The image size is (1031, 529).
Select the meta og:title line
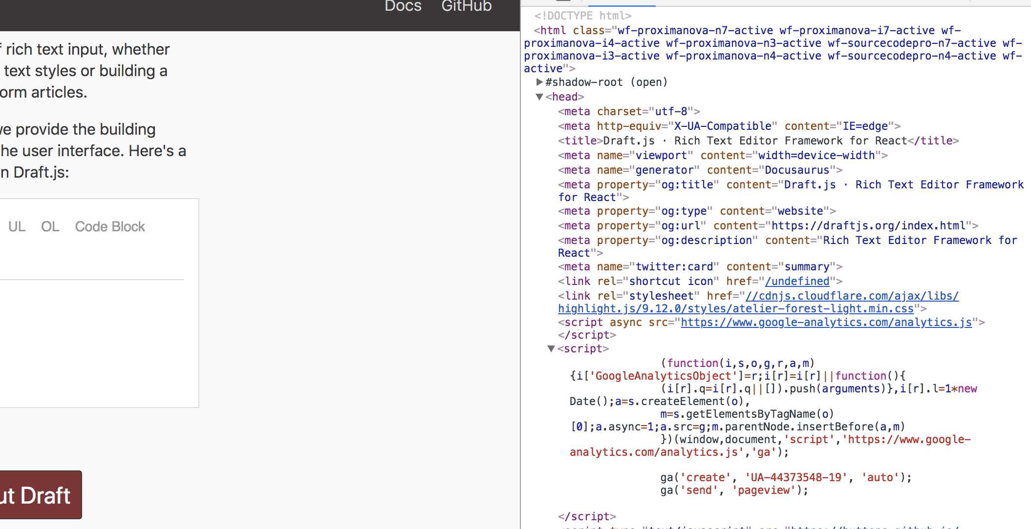[x=791, y=191]
